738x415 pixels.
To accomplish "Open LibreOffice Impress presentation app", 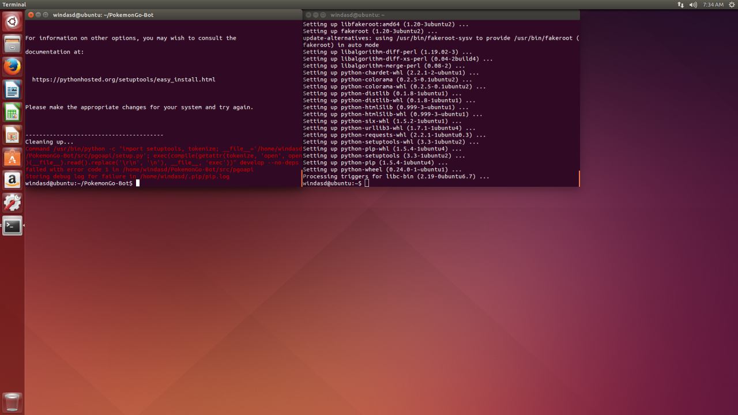I will coord(12,135).
